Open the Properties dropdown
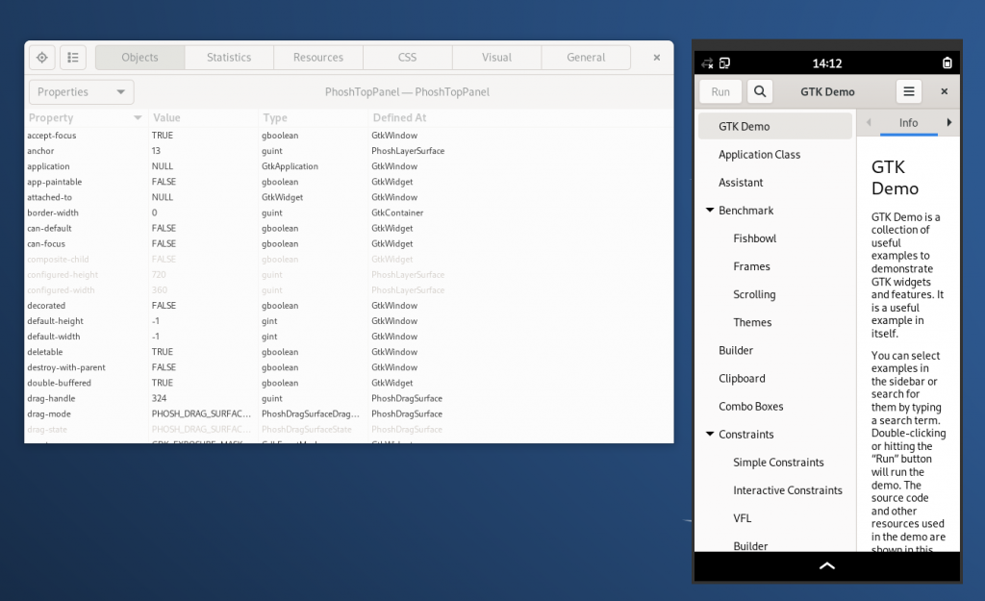Screen dimensions: 985x601 [x=81, y=91]
